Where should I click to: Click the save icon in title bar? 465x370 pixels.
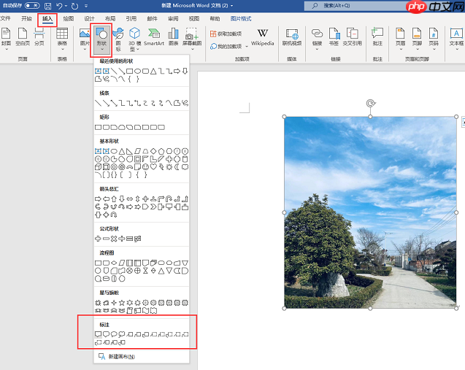[x=47, y=6]
